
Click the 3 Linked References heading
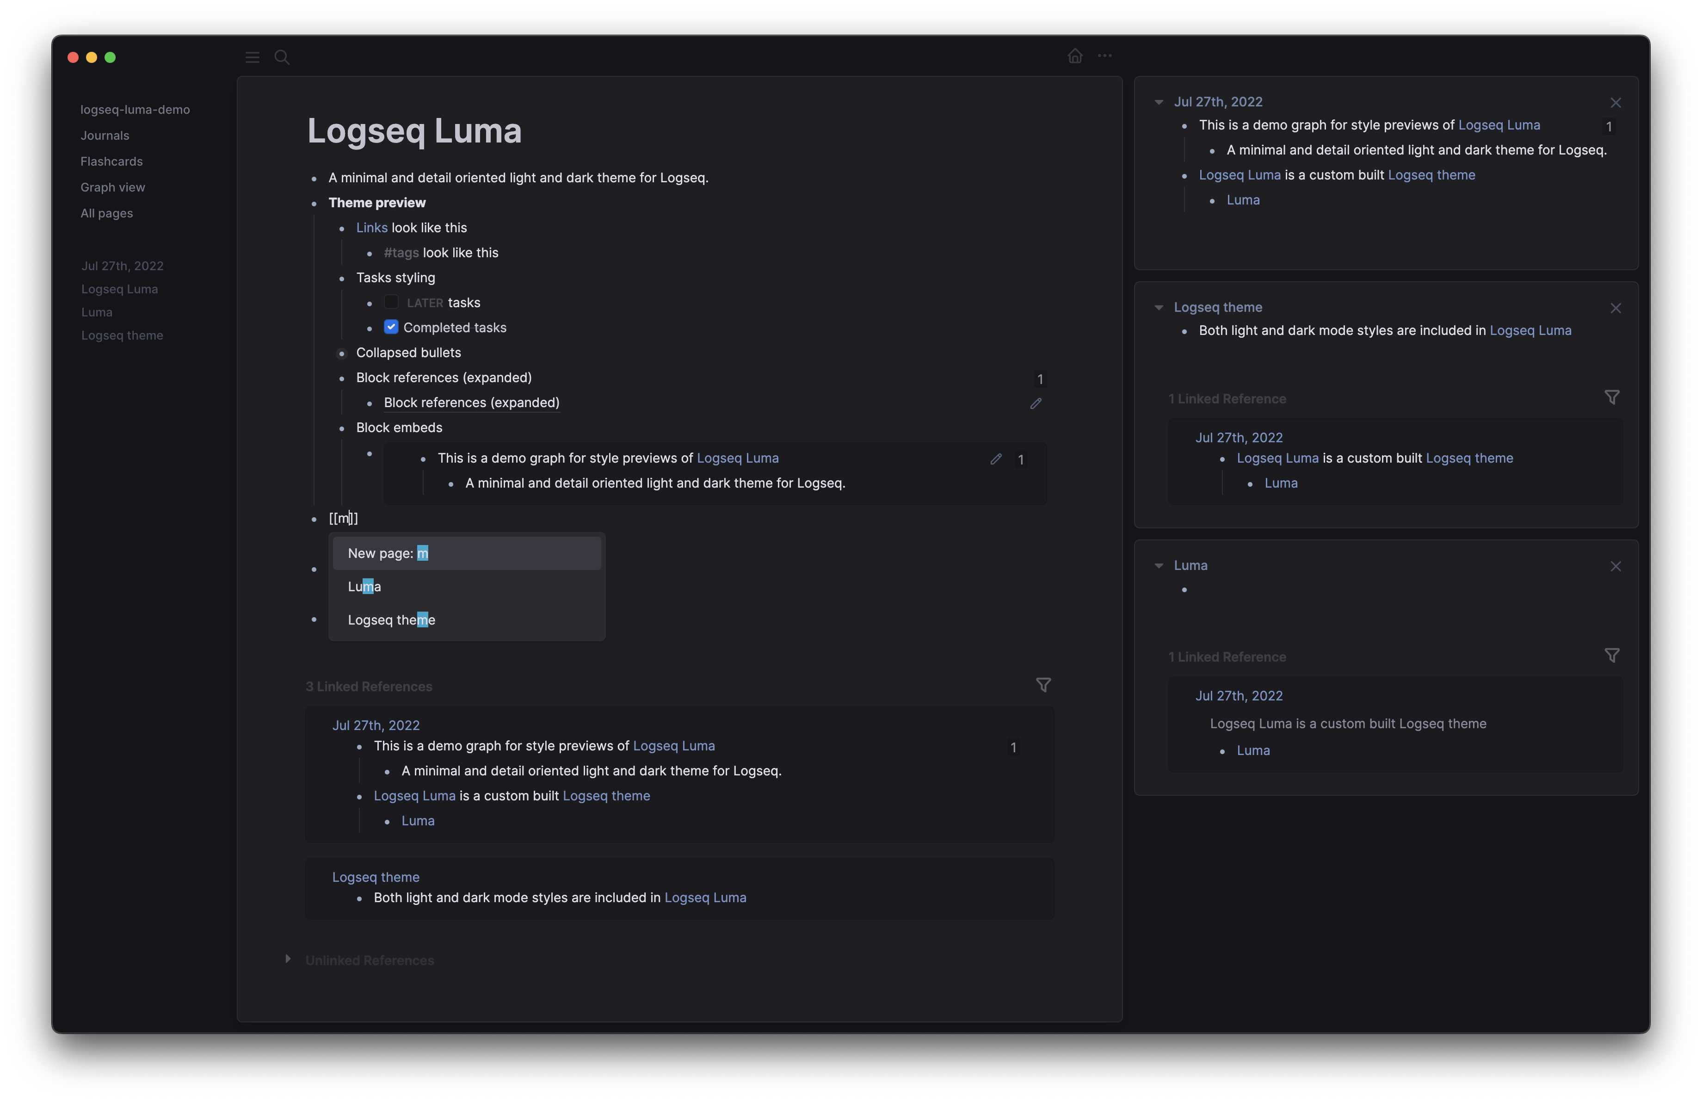click(369, 687)
